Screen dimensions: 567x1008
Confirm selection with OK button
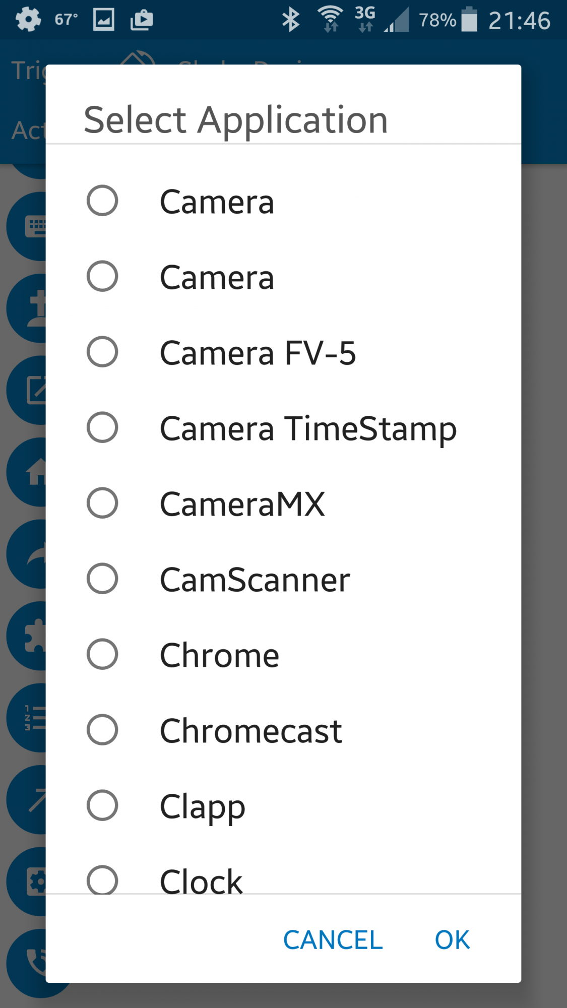452,940
